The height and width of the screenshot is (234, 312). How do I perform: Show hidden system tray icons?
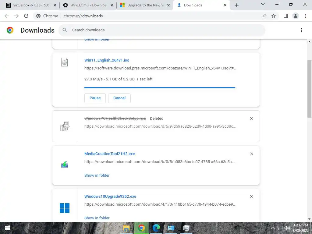tap(273, 228)
